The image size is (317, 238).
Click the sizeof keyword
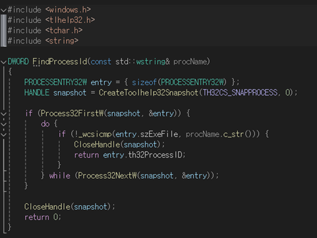pos(144,82)
